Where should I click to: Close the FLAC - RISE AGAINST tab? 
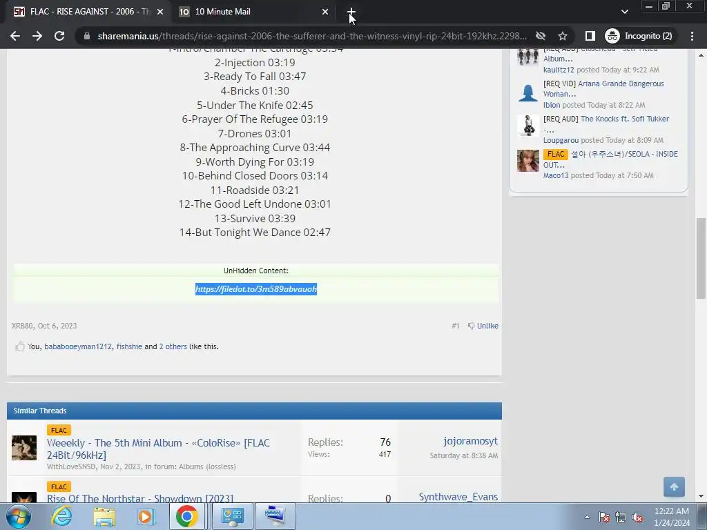159,12
